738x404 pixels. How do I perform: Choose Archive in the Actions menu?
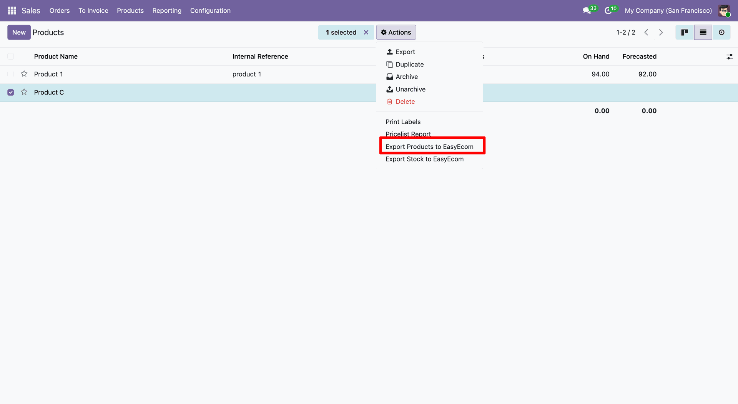click(429, 77)
